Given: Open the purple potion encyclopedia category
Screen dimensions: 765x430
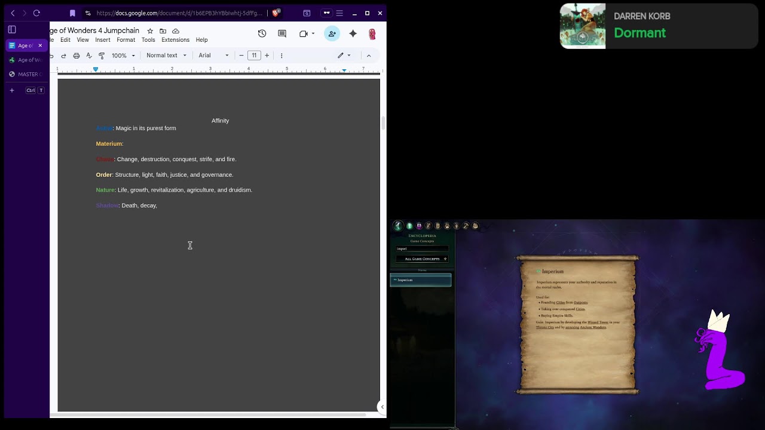Looking at the screenshot, I should click(419, 226).
